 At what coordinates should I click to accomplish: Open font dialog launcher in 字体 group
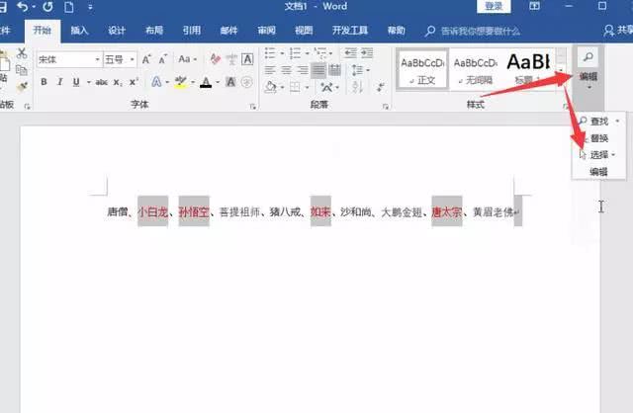[x=253, y=107]
